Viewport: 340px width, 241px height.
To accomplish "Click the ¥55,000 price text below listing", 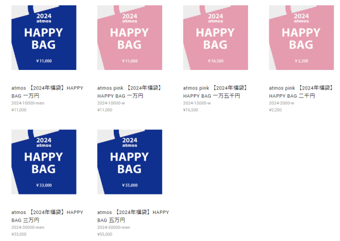I will (105, 234).
